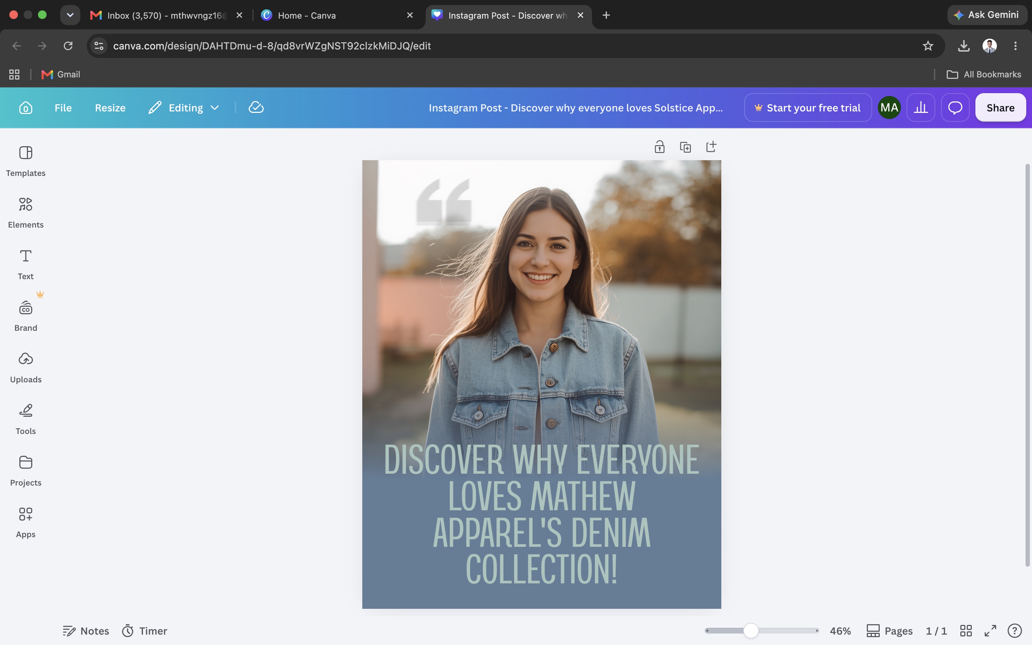Click the cloud save status icon
Screen dimensions: 1032x645
click(256, 107)
